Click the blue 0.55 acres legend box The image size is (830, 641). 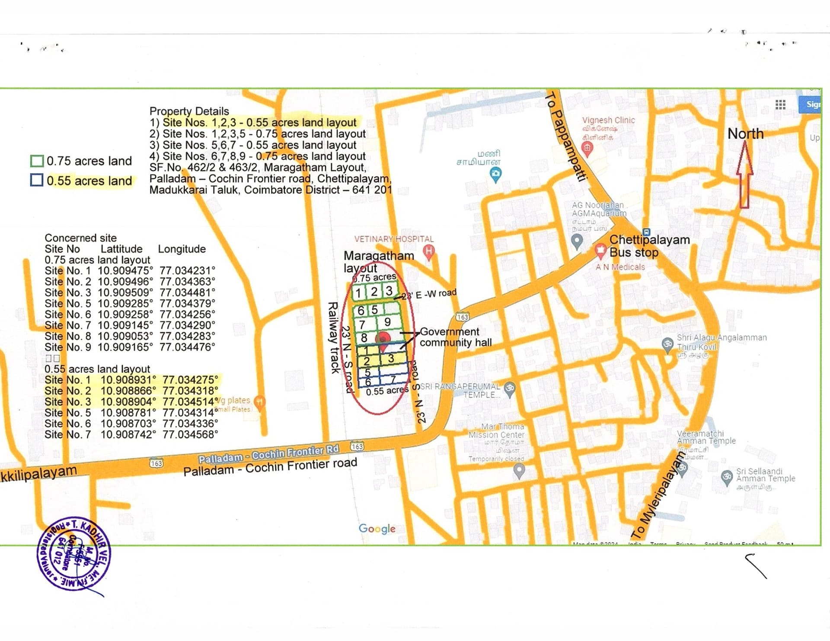(x=37, y=180)
